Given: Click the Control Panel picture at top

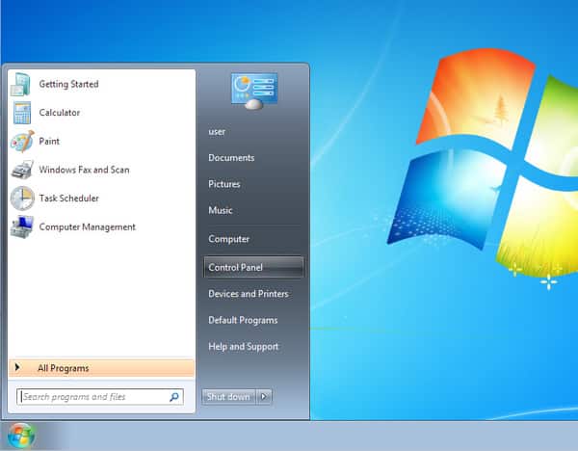Looking at the screenshot, I should tap(254, 91).
